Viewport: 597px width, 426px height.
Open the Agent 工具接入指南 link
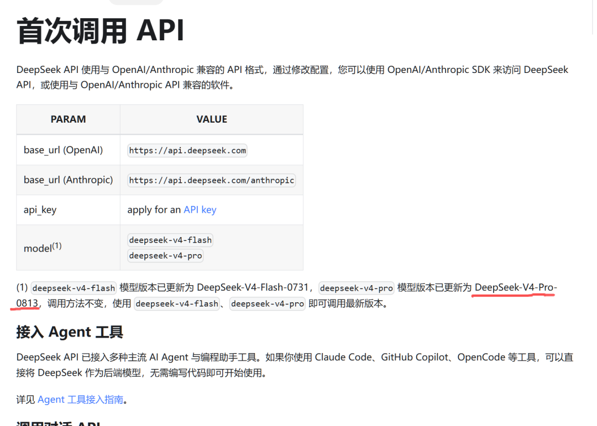point(80,399)
